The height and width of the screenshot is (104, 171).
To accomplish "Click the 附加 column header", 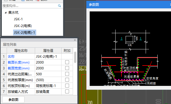I will click(67, 51).
